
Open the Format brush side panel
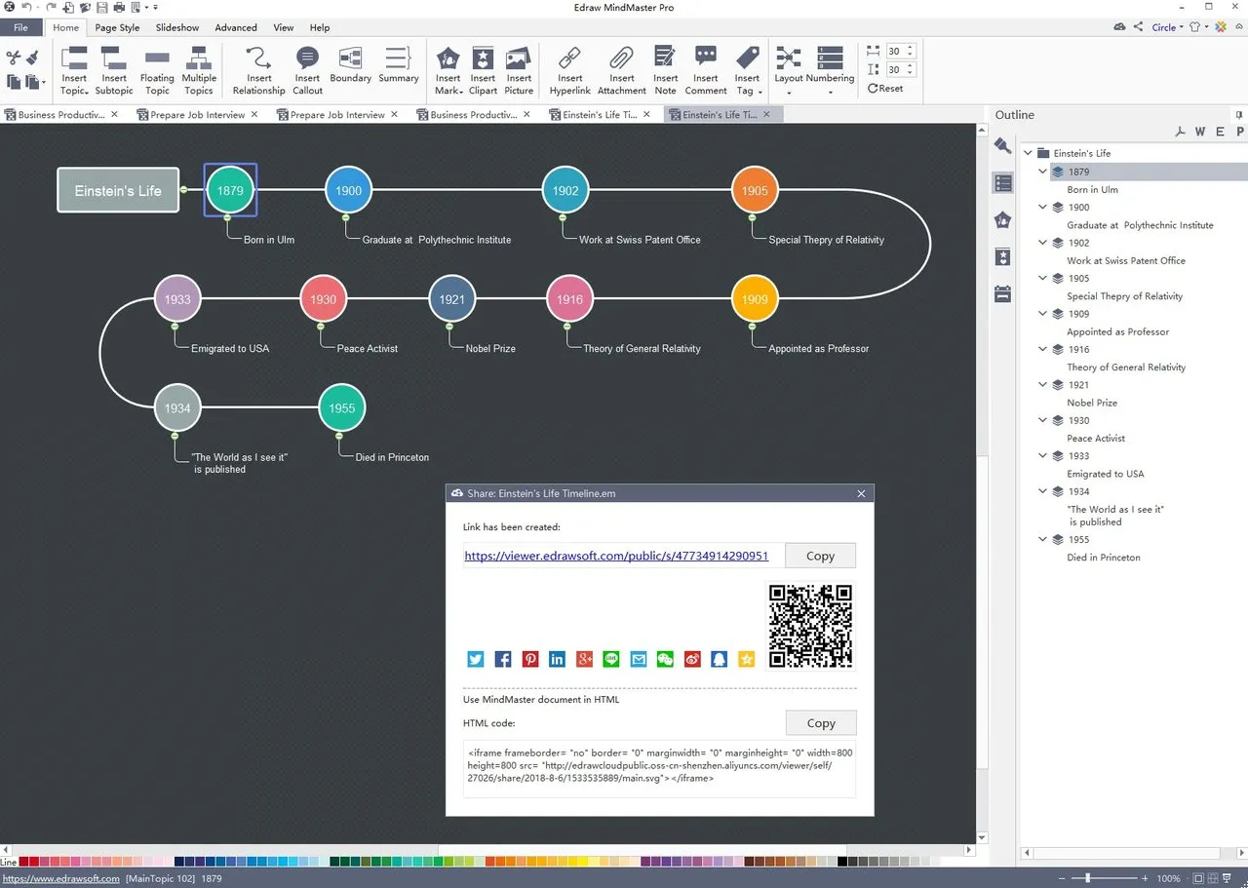coord(1002,145)
